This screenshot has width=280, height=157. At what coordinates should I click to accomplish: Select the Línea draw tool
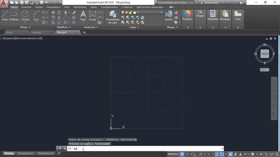[5, 16]
